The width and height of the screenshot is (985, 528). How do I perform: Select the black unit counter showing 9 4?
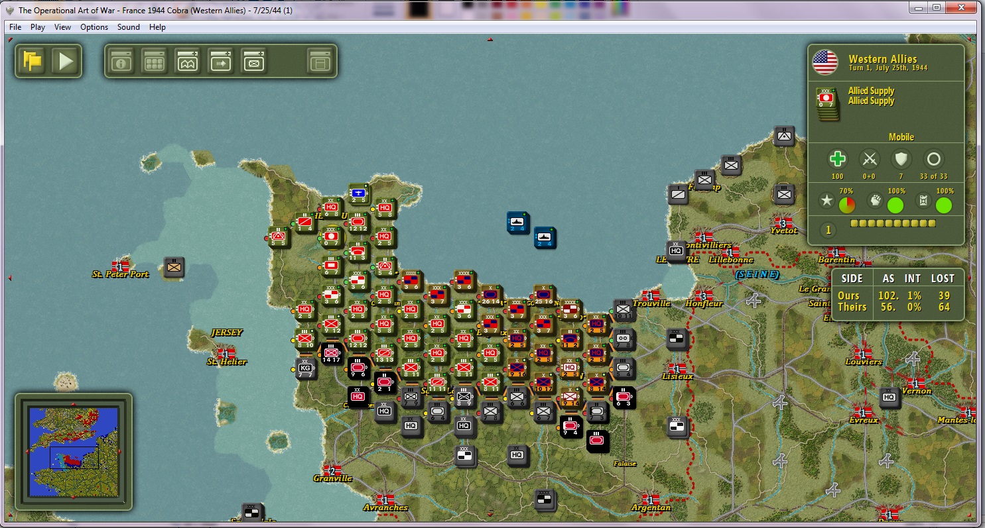point(571,427)
